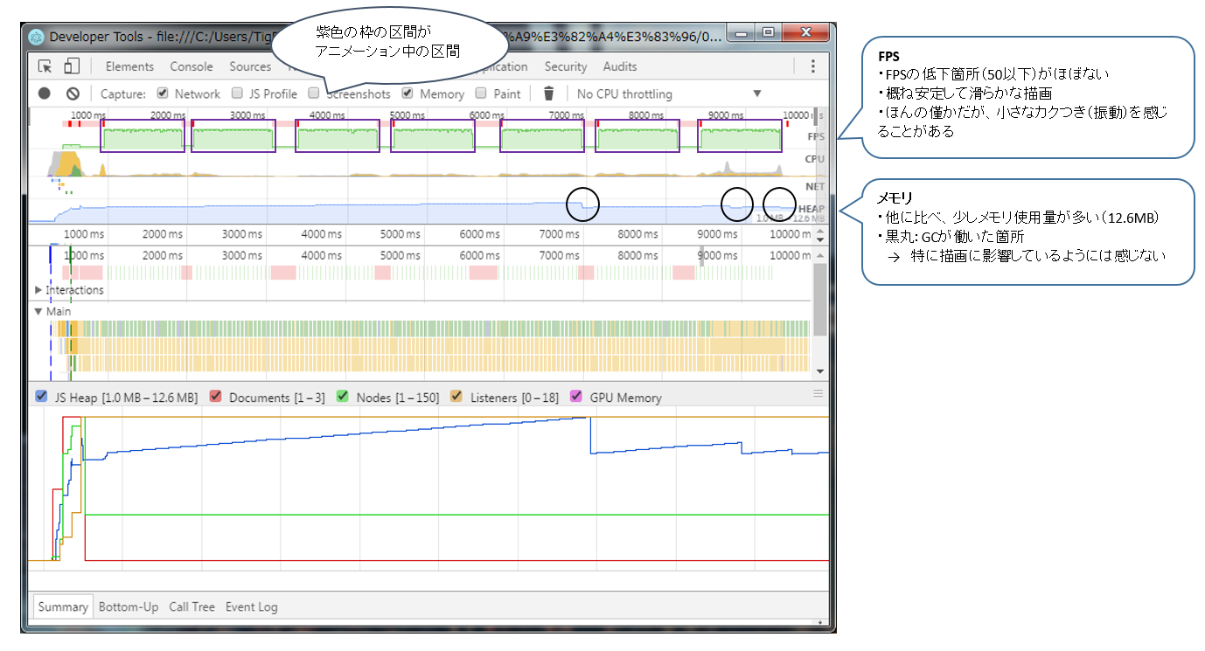Select the Summary tab
Viewport: 1205px width, 651px height.
coord(63,606)
